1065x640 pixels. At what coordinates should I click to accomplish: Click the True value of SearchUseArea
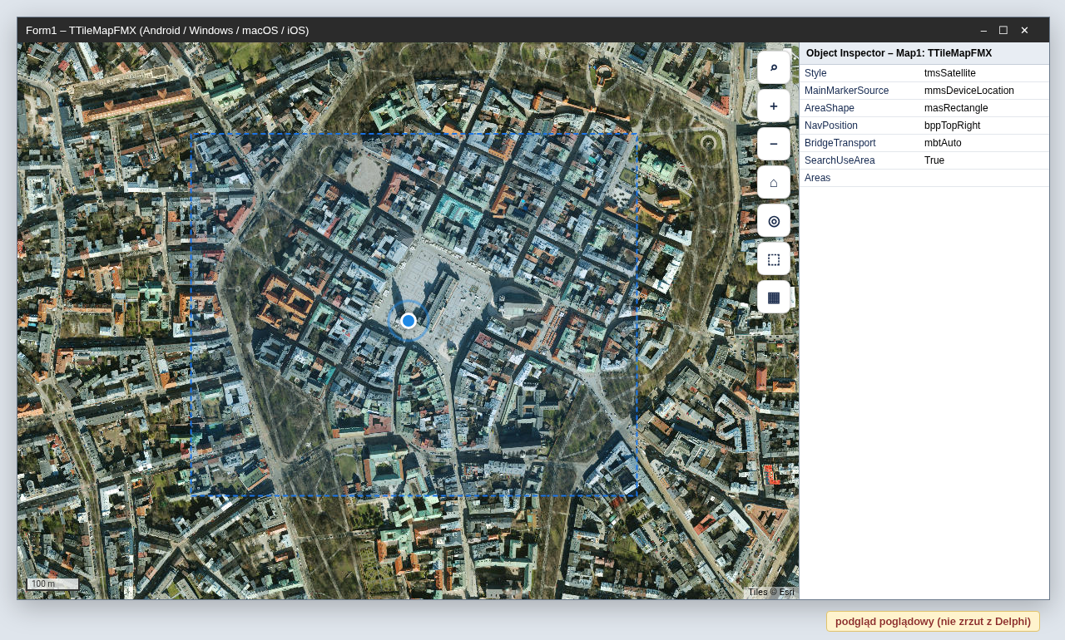[x=934, y=160]
